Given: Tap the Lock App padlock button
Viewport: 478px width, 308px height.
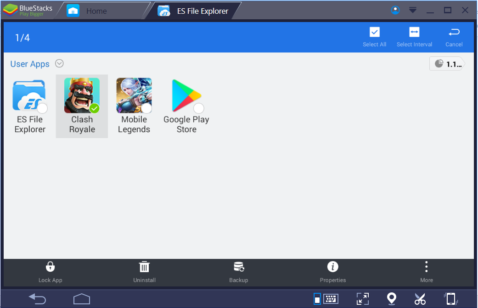Looking at the screenshot, I should [51, 272].
